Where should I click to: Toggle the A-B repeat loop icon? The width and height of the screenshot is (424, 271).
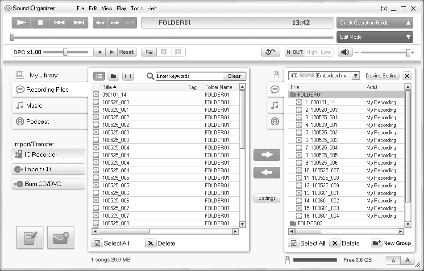click(149, 52)
